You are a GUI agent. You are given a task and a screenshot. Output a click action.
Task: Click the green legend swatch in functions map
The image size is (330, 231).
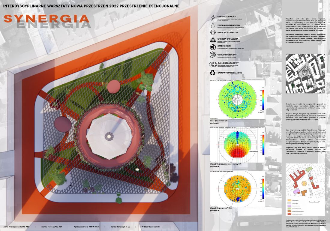[x=289, y=208]
